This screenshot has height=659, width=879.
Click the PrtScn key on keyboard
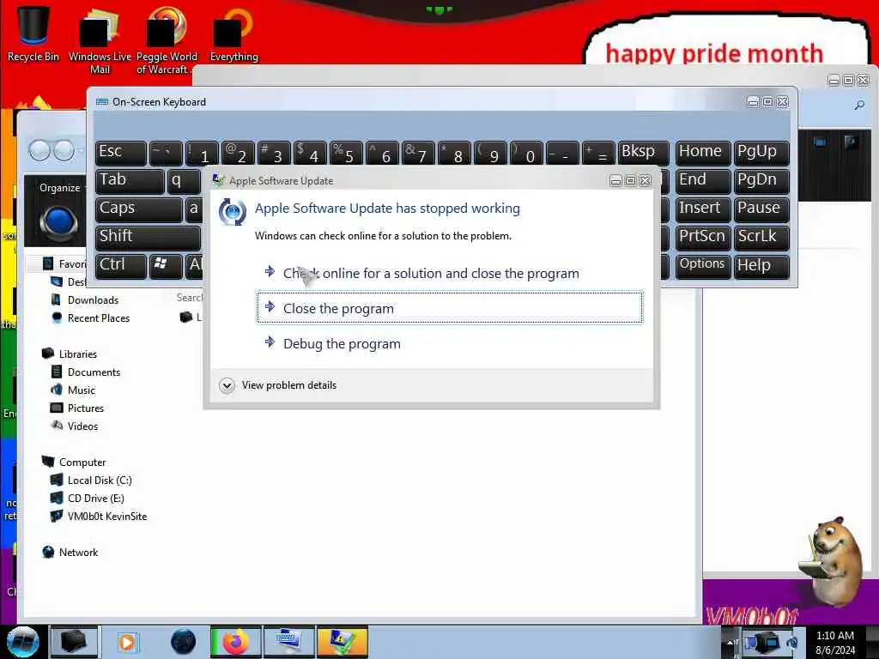tap(703, 238)
